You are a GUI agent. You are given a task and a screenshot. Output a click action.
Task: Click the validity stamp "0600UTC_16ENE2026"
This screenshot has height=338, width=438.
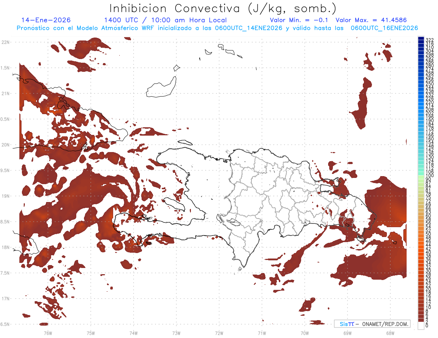pos(384,28)
